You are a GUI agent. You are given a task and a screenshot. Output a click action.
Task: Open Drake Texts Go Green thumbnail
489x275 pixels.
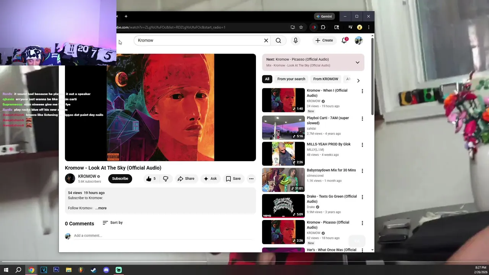coord(283,206)
